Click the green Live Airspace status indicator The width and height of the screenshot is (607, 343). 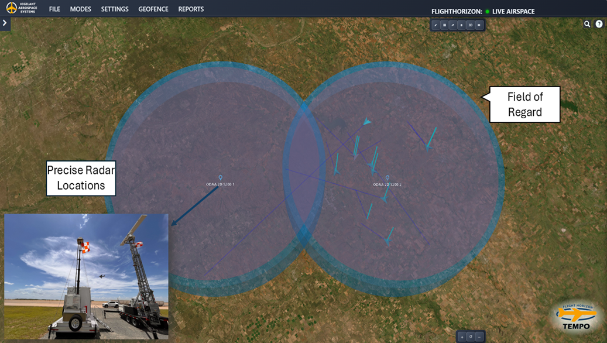pos(487,11)
